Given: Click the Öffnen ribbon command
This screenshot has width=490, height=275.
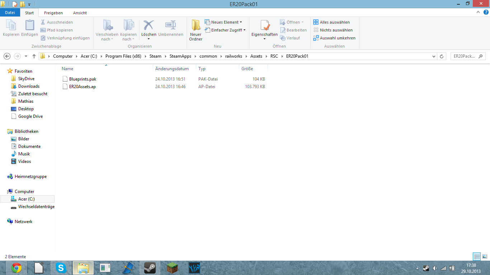Looking at the screenshot, I should pos(292,22).
